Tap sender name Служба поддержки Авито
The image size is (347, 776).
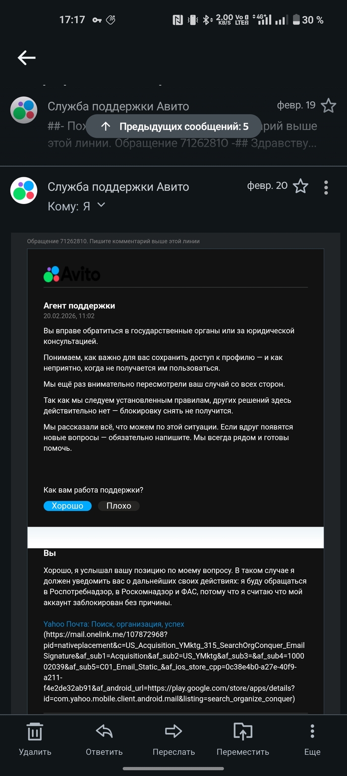coord(118,187)
